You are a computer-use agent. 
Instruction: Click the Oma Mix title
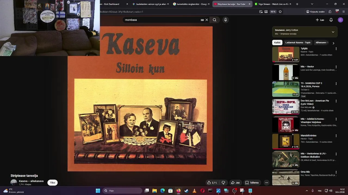[x=305, y=172]
